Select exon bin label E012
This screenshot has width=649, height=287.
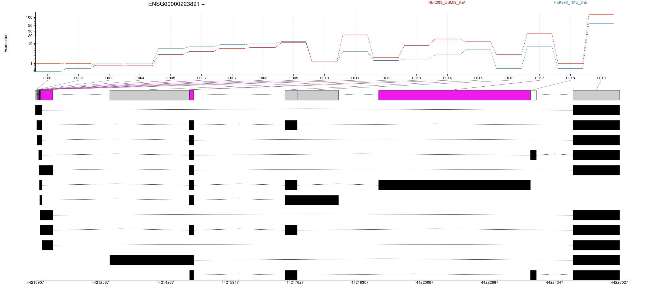pyautogui.click(x=386, y=78)
